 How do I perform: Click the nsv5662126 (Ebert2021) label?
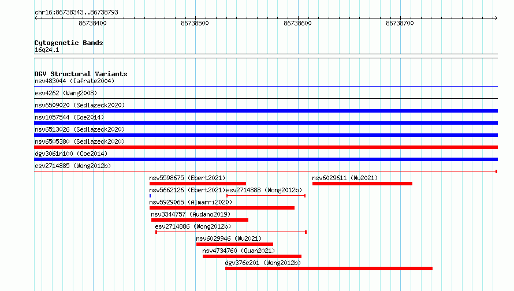(187, 190)
